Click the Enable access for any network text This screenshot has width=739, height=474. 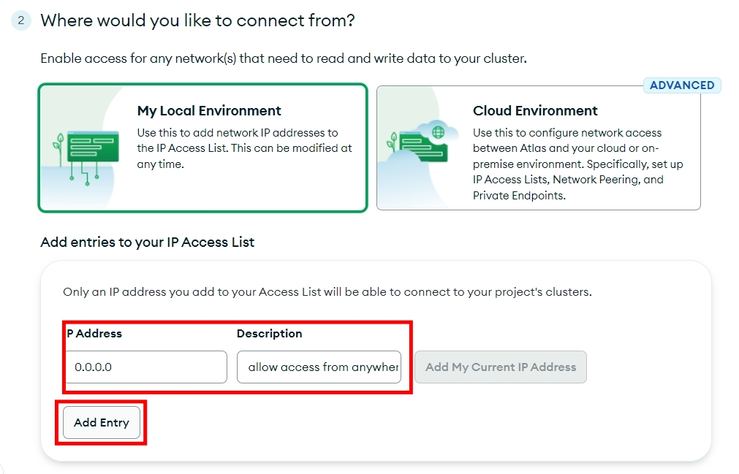284,58
